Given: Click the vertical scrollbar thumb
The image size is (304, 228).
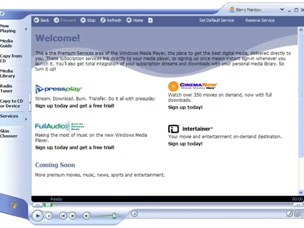Looking at the screenshot, I should pos(301,95).
